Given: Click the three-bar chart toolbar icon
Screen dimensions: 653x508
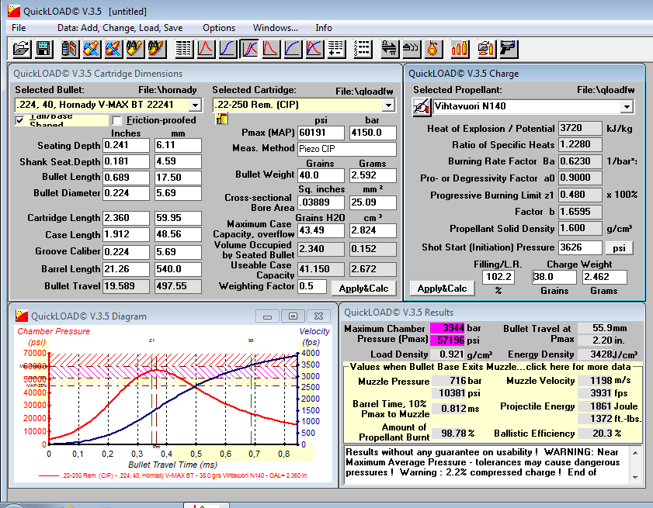Looking at the screenshot, I should click(460, 49).
